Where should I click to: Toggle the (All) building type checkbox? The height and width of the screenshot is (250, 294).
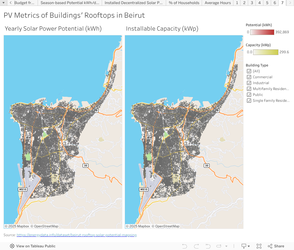click(249, 71)
